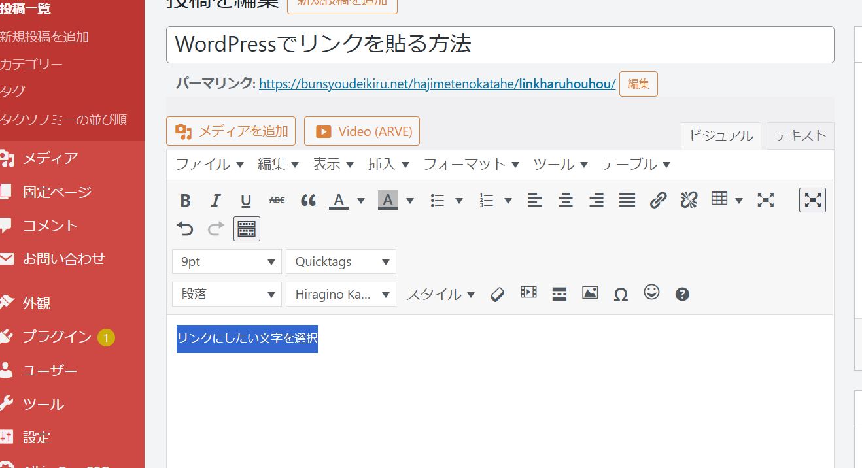This screenshot has height=468, width=862.
Task: Click the post title input field
Action: [x=500, y=44]
